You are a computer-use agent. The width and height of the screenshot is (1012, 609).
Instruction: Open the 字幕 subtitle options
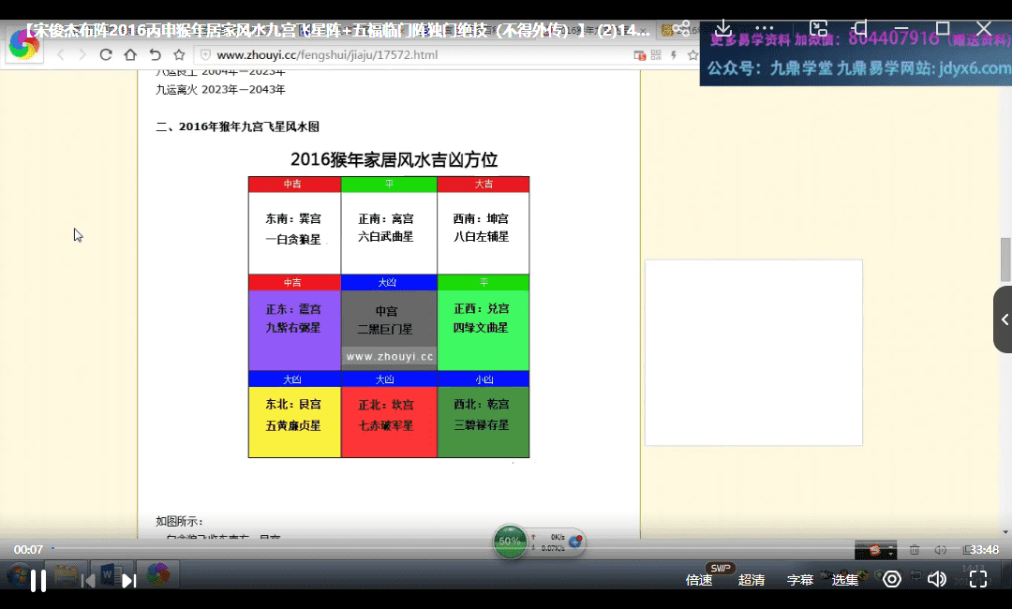tap(799, 580)
